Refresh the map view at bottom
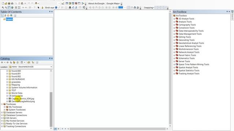This screenshot has width=234, height=131. point(62,129)
